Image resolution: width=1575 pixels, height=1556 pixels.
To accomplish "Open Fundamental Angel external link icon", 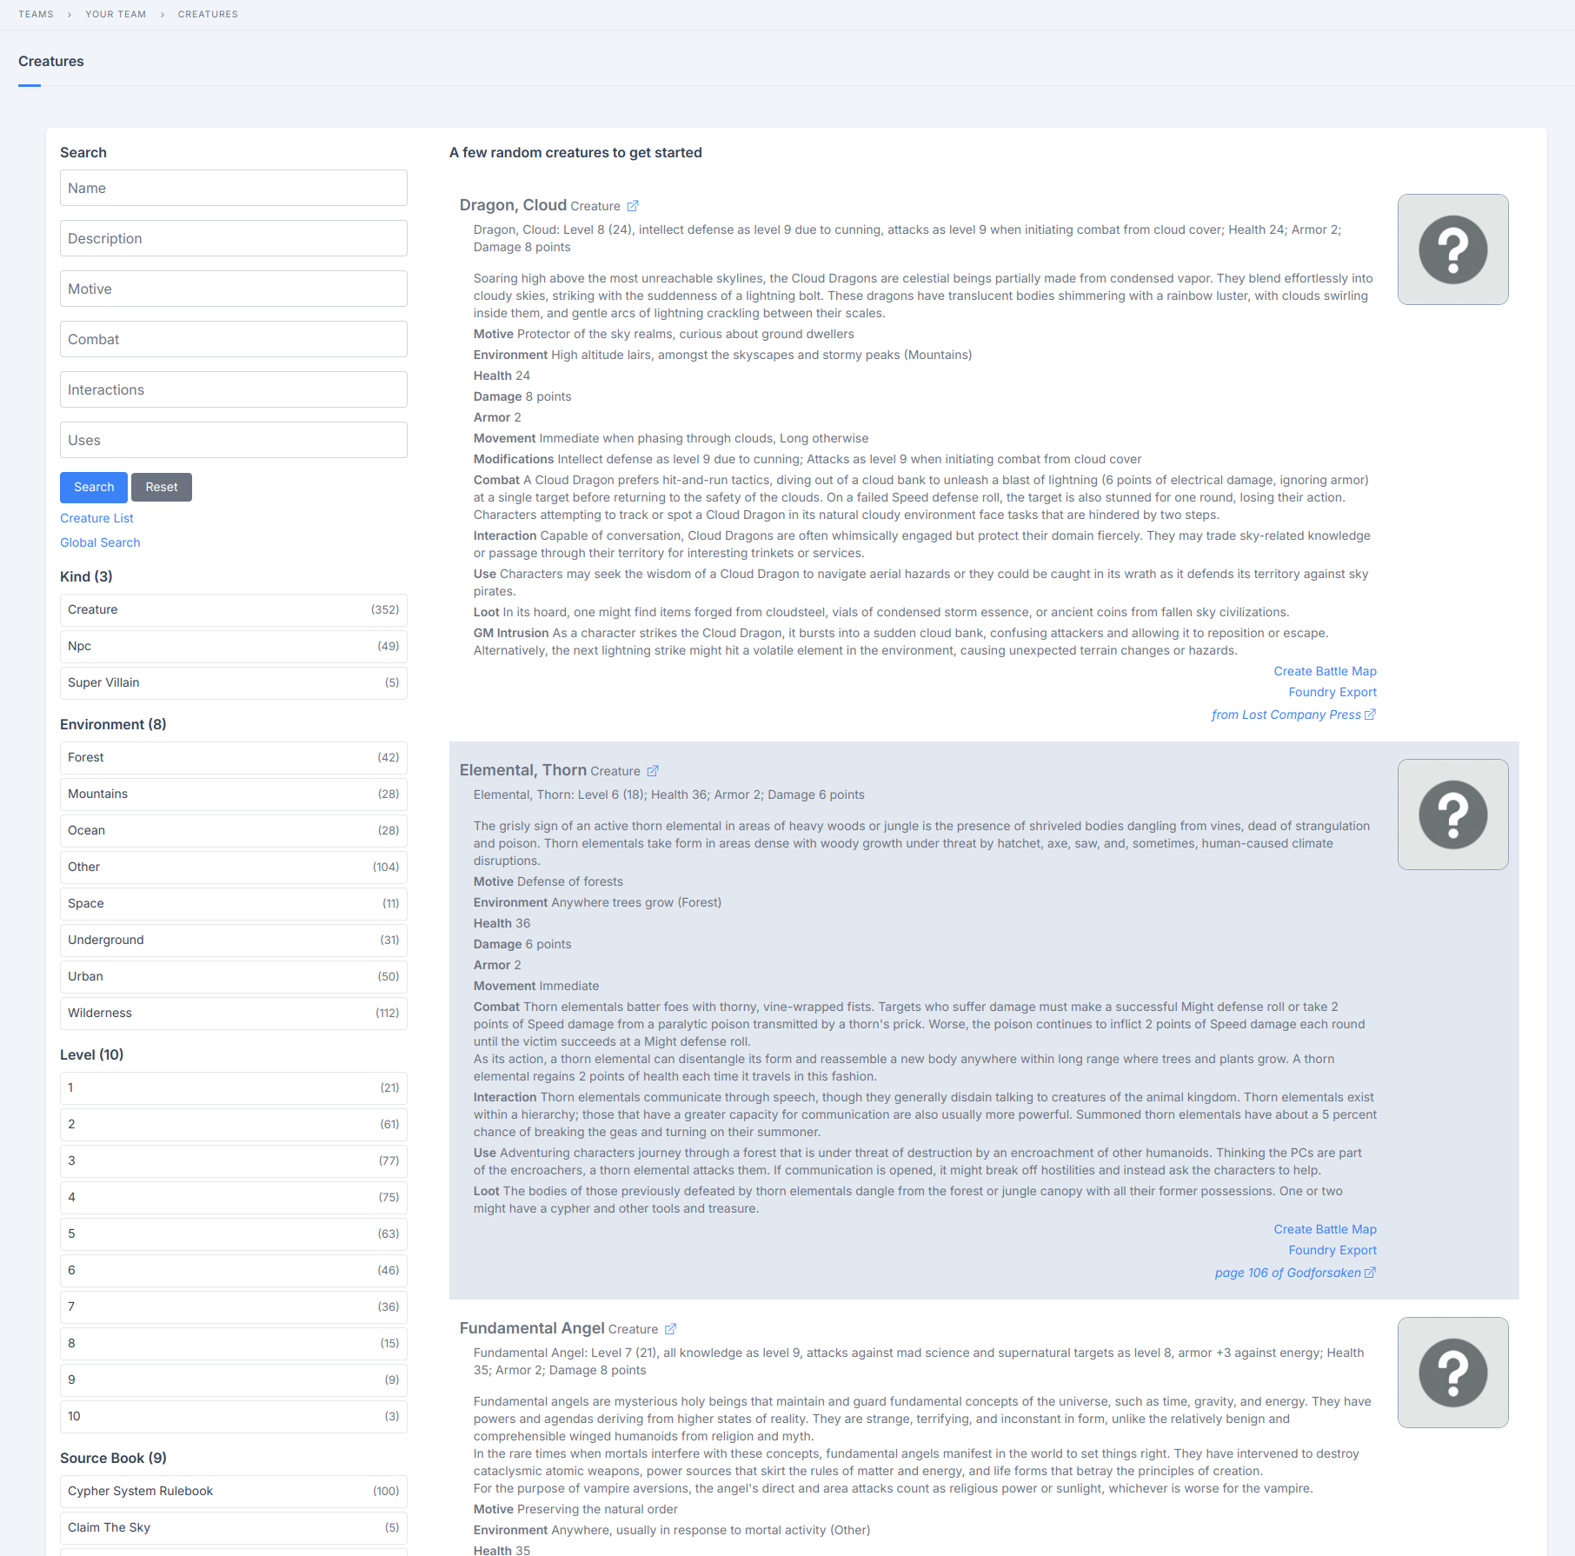I will coord(670,1329).
